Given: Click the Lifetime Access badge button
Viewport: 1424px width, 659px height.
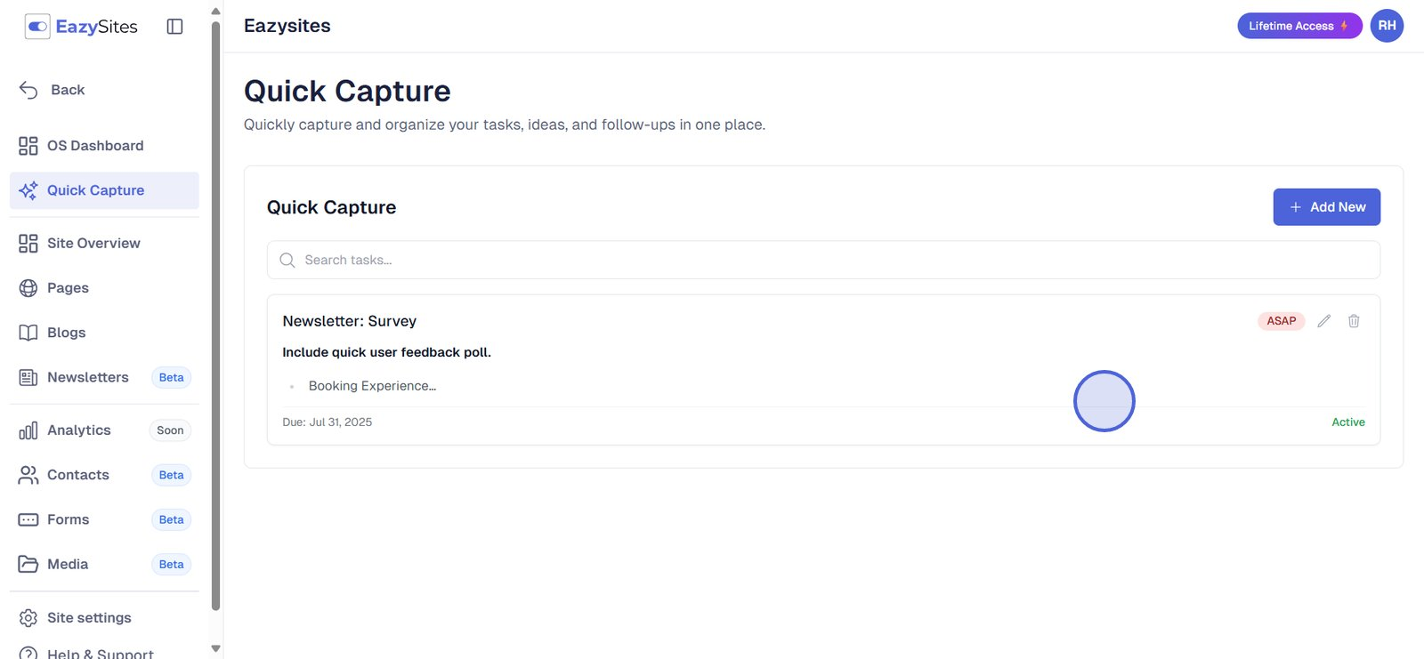Looking at the screenshot, I should (1299, 26).
